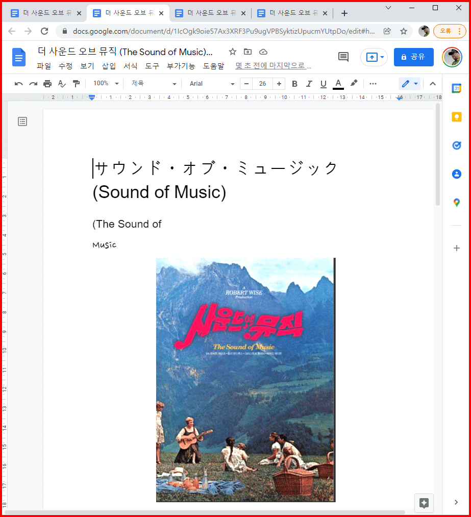Get add-ons with plus icon
Screen dimensions: 471x517
coord(457,248)
